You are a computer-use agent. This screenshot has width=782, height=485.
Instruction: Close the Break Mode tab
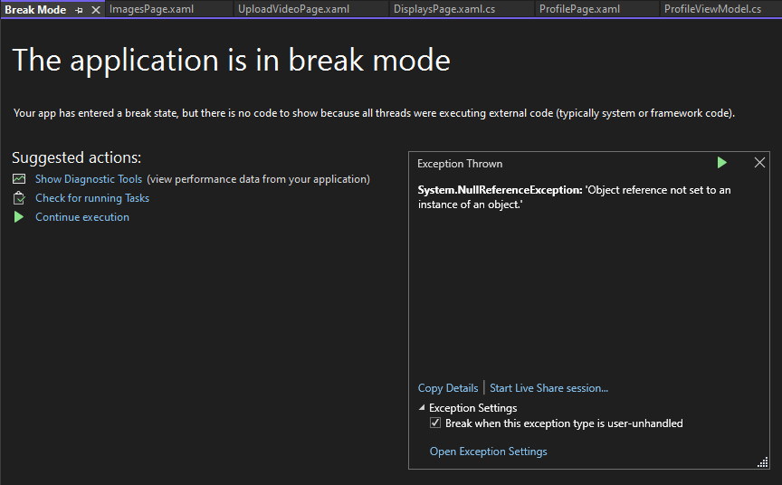tap(96, 10)
